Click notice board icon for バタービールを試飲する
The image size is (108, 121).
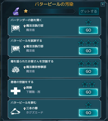(16, 49)
